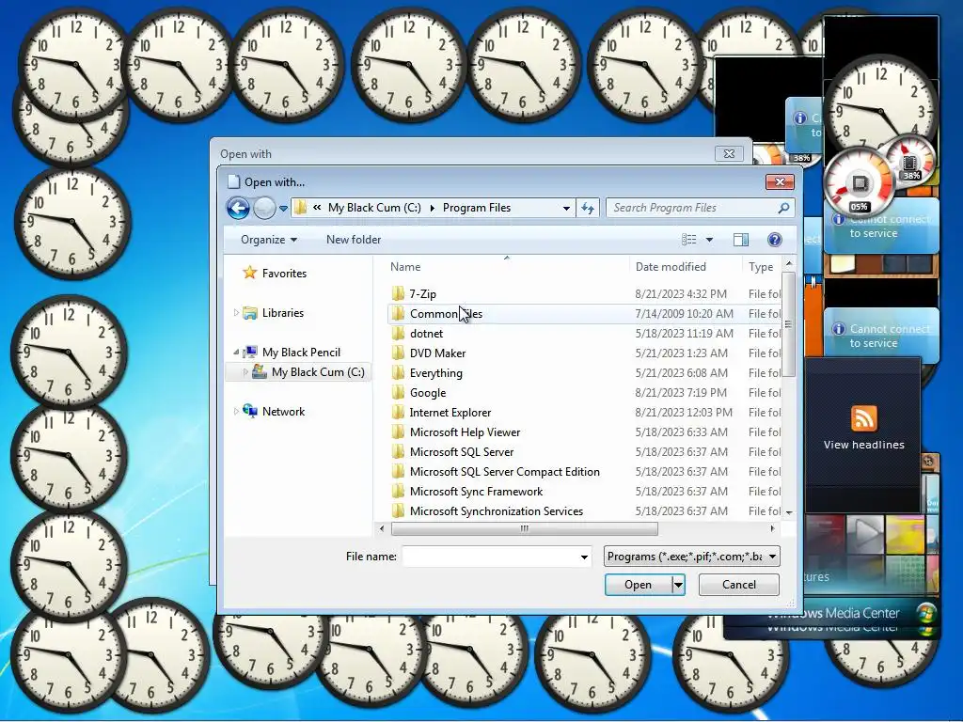Screen dimensions: 963x722
Task: Click Program Files in the address bar
Action: tap(477, 208)
